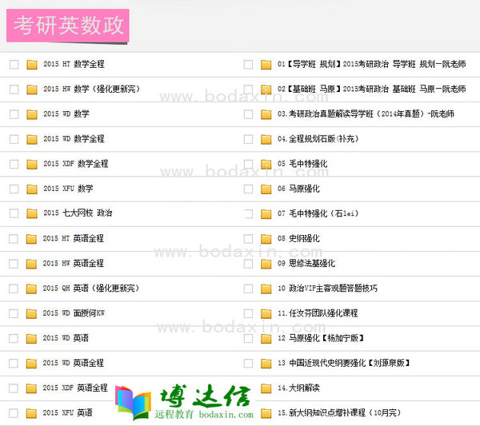Click folder icon for 2015 WD 英语全程
Screen dimensions: 480x426
tap(31, 364)
